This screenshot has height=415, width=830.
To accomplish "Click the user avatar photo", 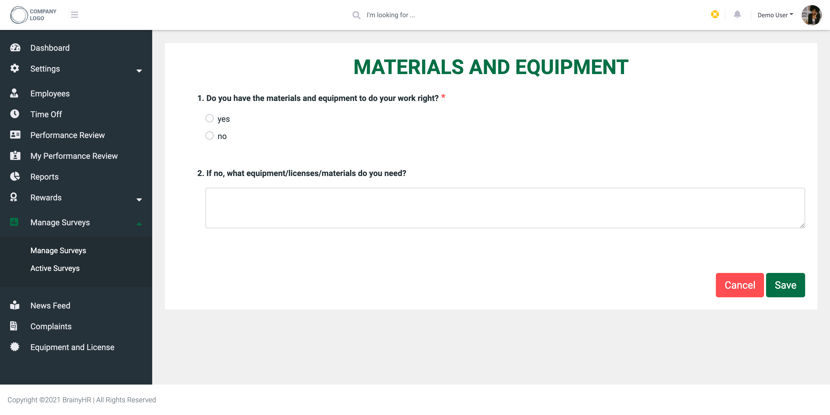I will tap(811, 15).
